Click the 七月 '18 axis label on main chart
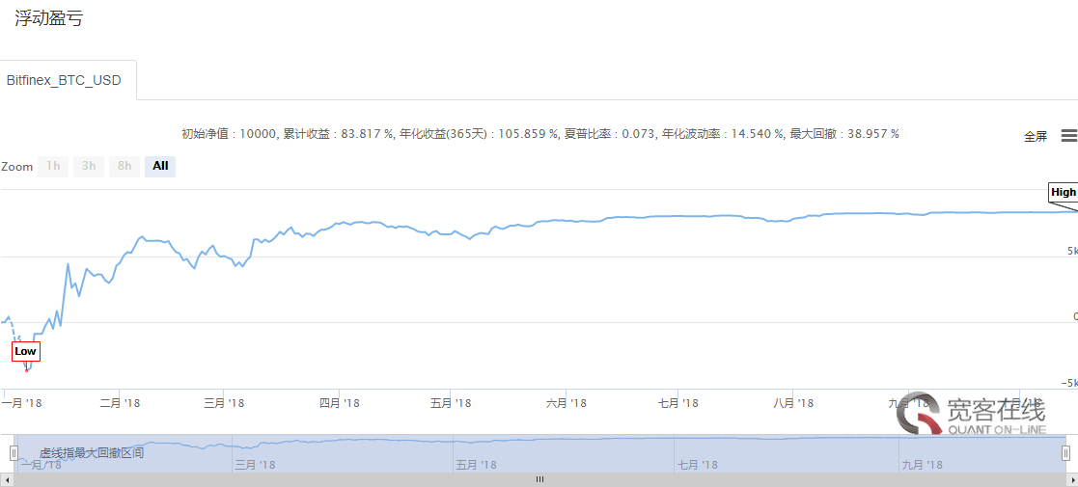 coord(677,403)
